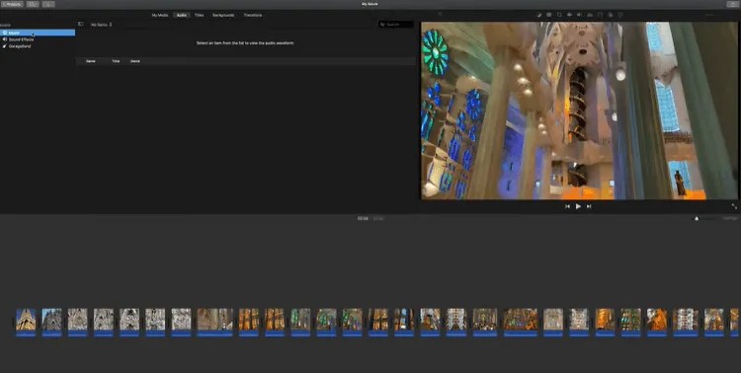Sort audio list by Time column
Viewport: 741px width, 373px height.
point(116,61)
